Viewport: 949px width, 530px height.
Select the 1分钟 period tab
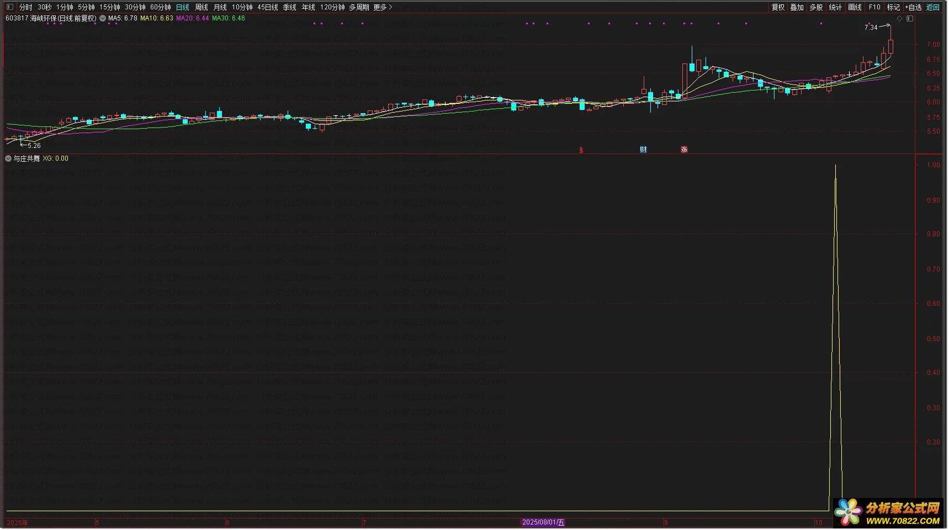click(x=65, y=7)
